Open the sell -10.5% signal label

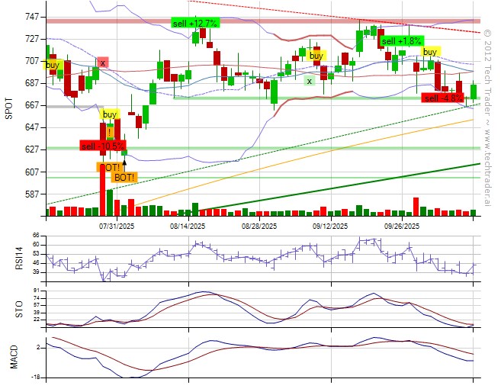103,145
